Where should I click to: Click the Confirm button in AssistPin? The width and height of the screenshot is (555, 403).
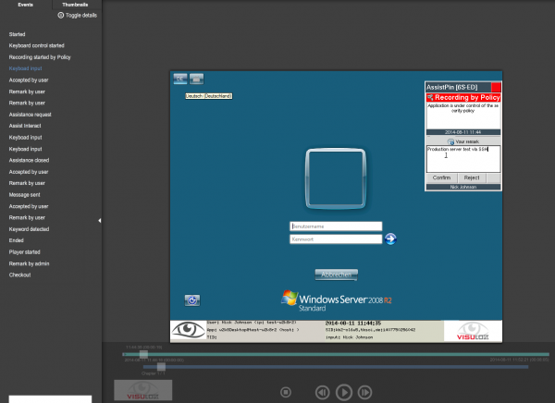pyautogui.click(x=441, y=177)
